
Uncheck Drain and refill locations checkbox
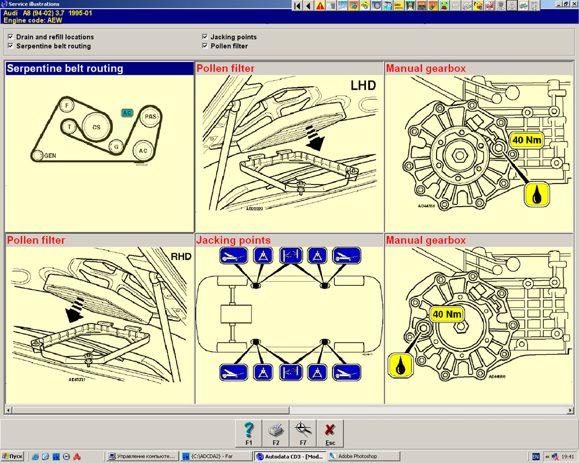[10, 37]
